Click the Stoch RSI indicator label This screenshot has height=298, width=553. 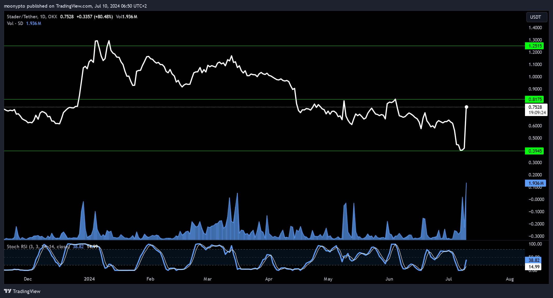[x=38, y=247]
